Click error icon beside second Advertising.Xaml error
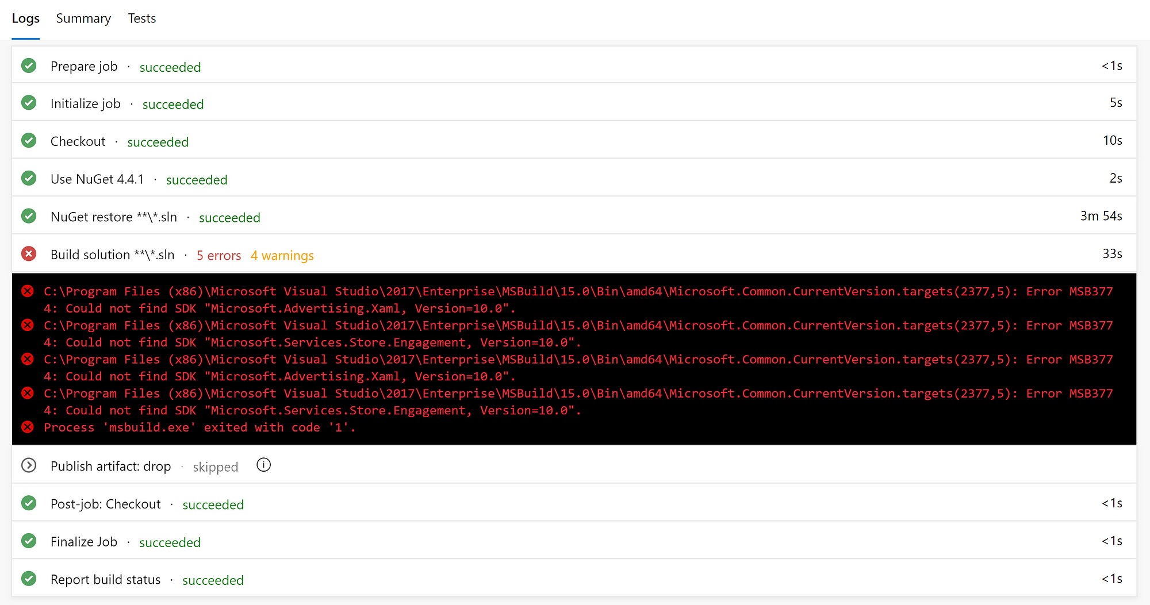The width and height of the screenshot is (1150, 605). [28, 359]
